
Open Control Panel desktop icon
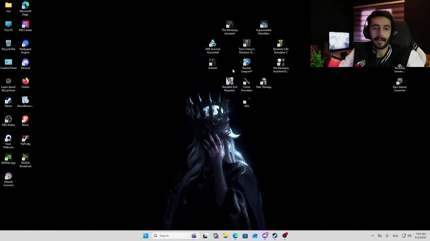[x=8, y=64]
